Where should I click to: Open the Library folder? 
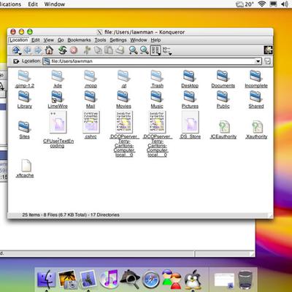click(x=24, y=99)
